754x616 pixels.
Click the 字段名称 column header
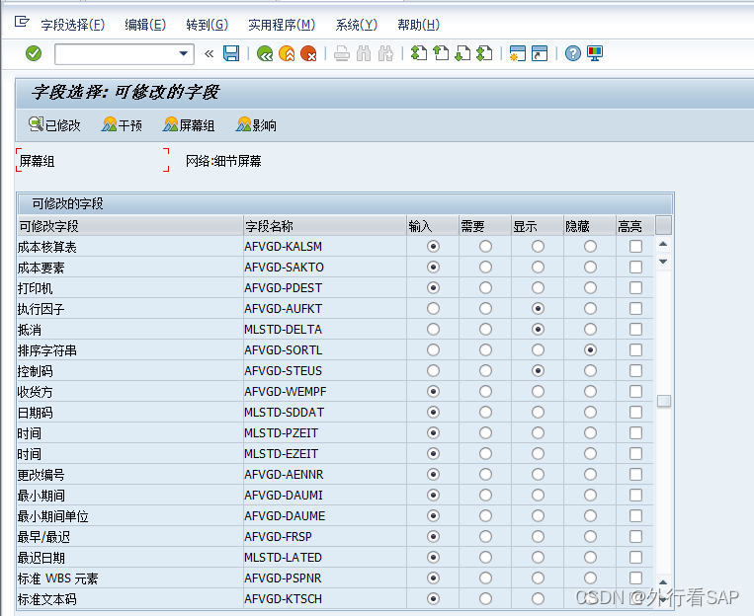click(x=325, y=226)
